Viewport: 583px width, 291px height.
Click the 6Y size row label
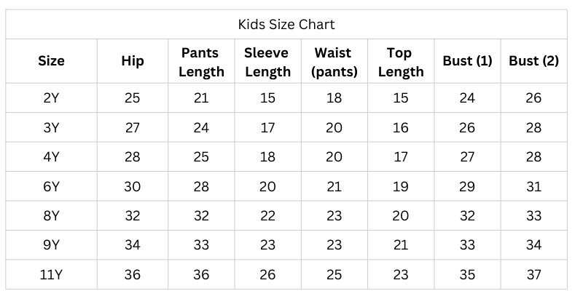(51, 186)
